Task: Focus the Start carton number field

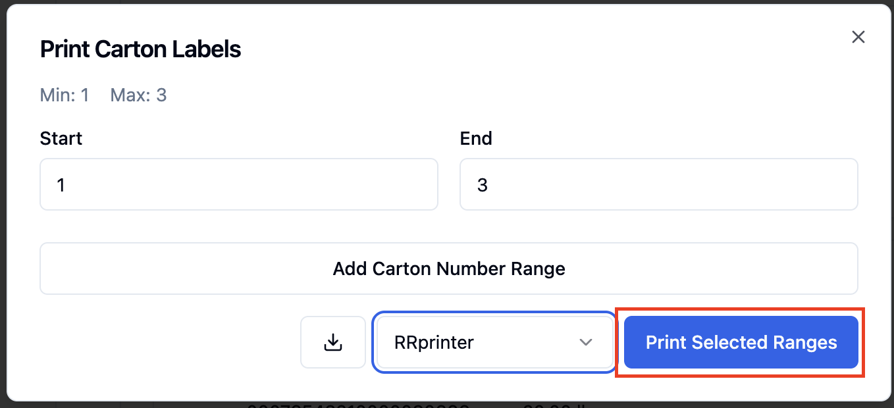Action: (x=239, y=184)
